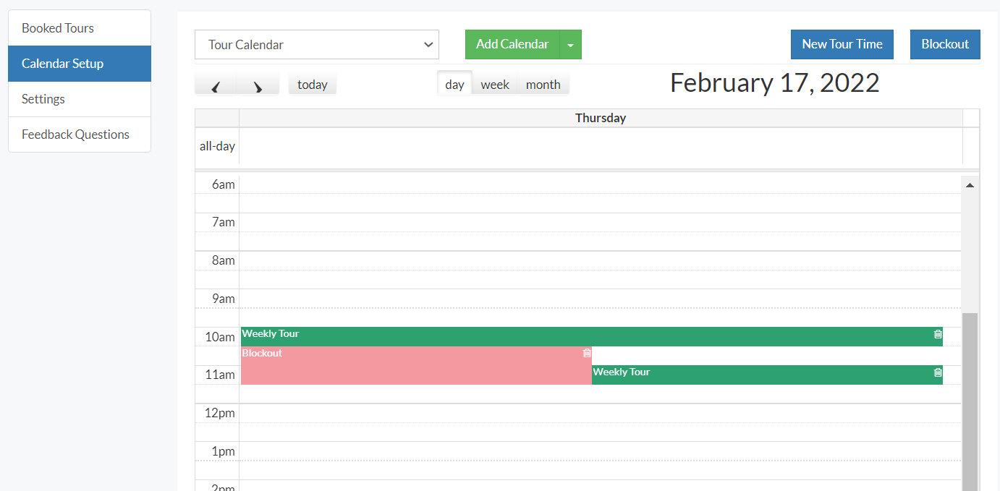Go to the previous day arrow
This screenshot has height=491, width=1000.
click(x=216, y=85)
